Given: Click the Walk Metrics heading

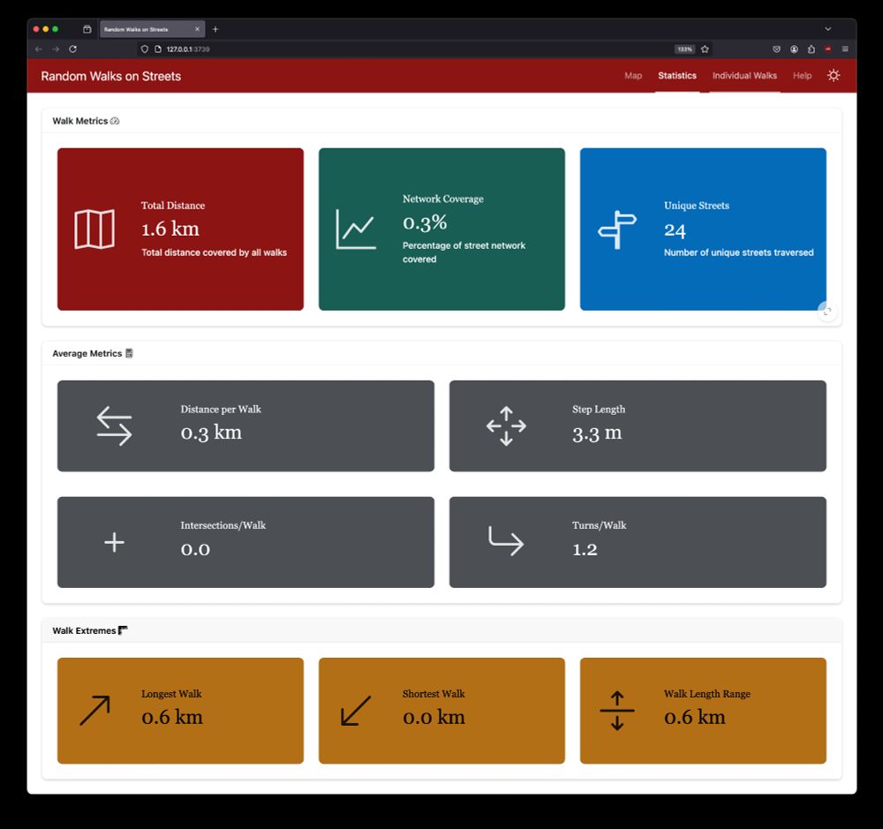Looking at the screenshot, I should (80, 121).
